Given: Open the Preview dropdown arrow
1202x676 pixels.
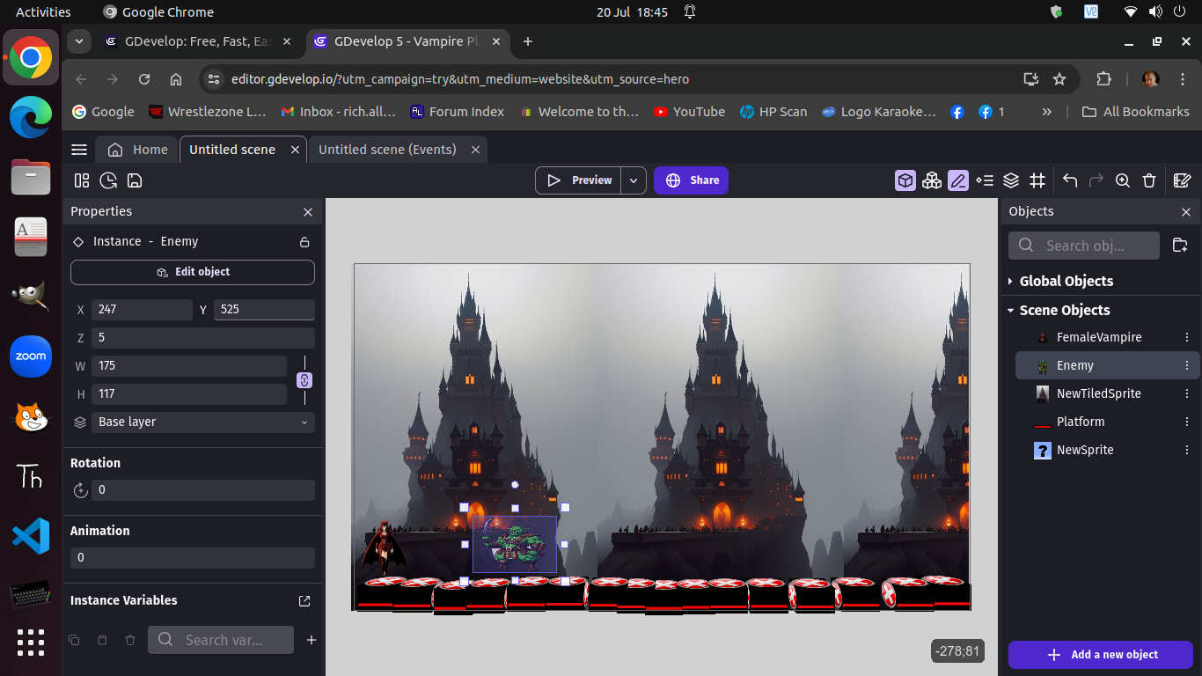Looking at the screenshot, I should 633,180.
